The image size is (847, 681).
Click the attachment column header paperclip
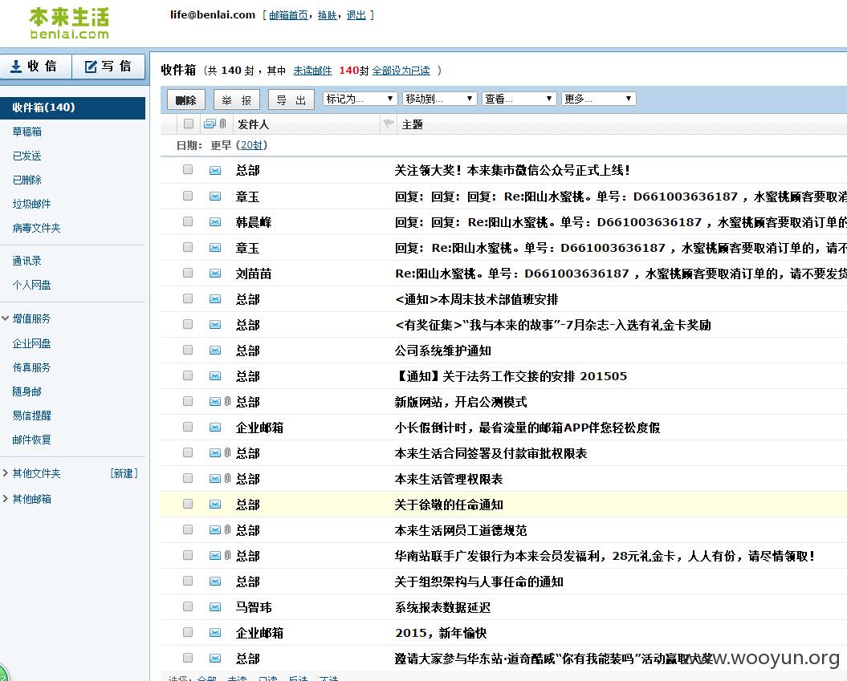[222, 124]
